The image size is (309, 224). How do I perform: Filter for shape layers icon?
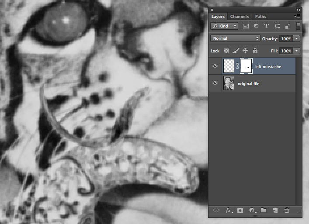point(277,26)
